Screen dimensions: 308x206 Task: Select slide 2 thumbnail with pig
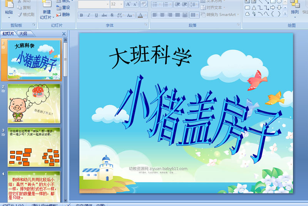[x=34, y=103]
